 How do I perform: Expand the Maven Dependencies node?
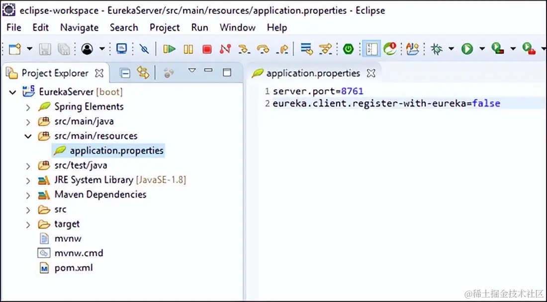coord(28,195)
